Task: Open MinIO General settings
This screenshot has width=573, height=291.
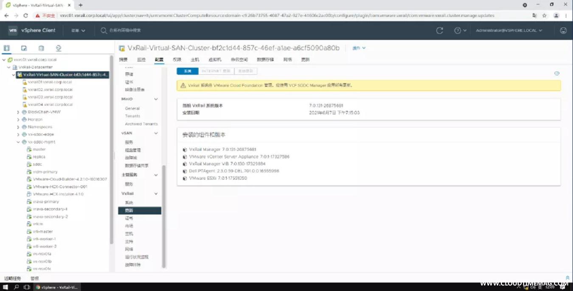Action: [x=132, y=108]
